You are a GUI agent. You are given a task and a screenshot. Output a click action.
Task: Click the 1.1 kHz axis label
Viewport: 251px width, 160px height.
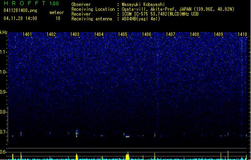pyautogui.click(x=4, y=52)
